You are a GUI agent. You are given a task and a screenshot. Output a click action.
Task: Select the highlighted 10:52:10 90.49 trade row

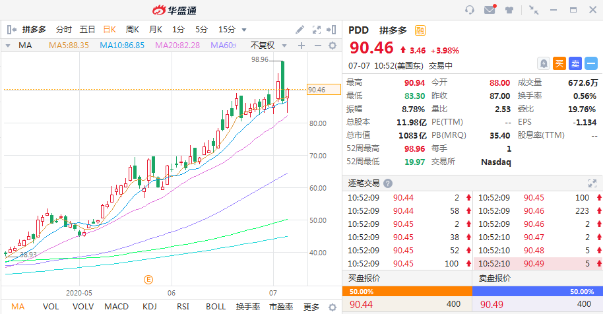(538, 264)
